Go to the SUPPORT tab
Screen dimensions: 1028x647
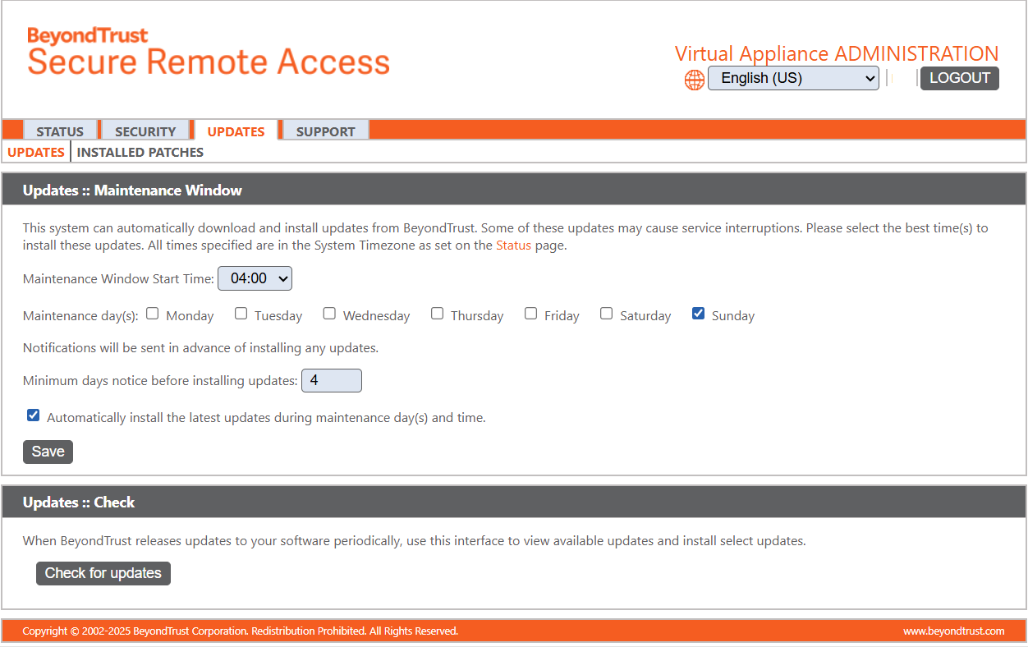(x=325, y=131)
